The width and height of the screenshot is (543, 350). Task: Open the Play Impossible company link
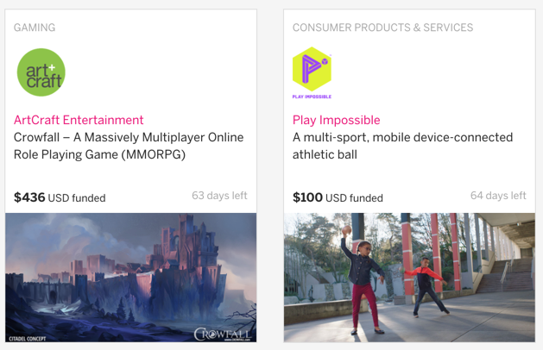click(x=337, y=120)
